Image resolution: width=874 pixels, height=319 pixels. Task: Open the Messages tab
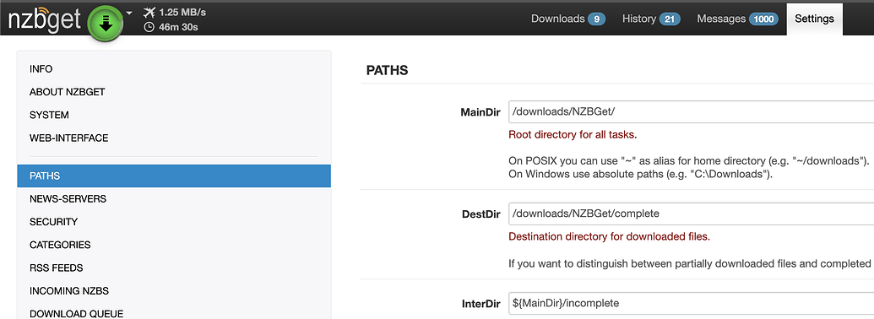click(737, 19)
